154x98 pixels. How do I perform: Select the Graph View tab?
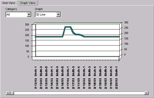click(28, 3)
